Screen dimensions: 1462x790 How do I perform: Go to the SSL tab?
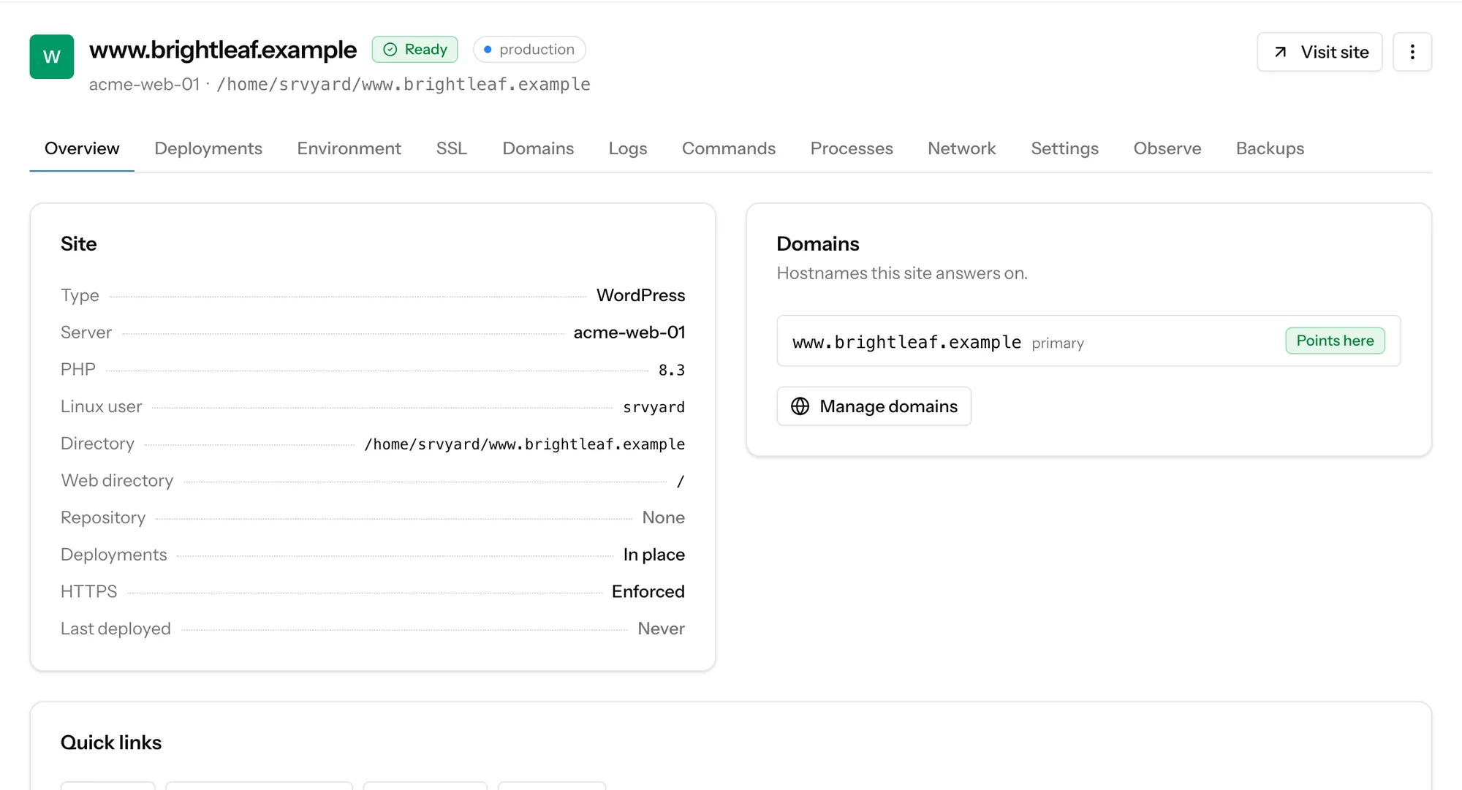(x=452, y=148)
